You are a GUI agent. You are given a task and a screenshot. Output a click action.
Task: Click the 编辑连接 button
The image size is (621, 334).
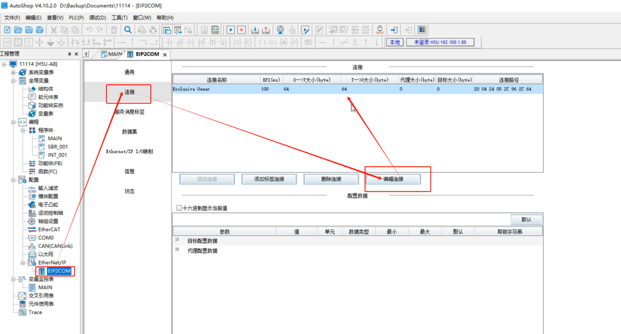(393, 179)
